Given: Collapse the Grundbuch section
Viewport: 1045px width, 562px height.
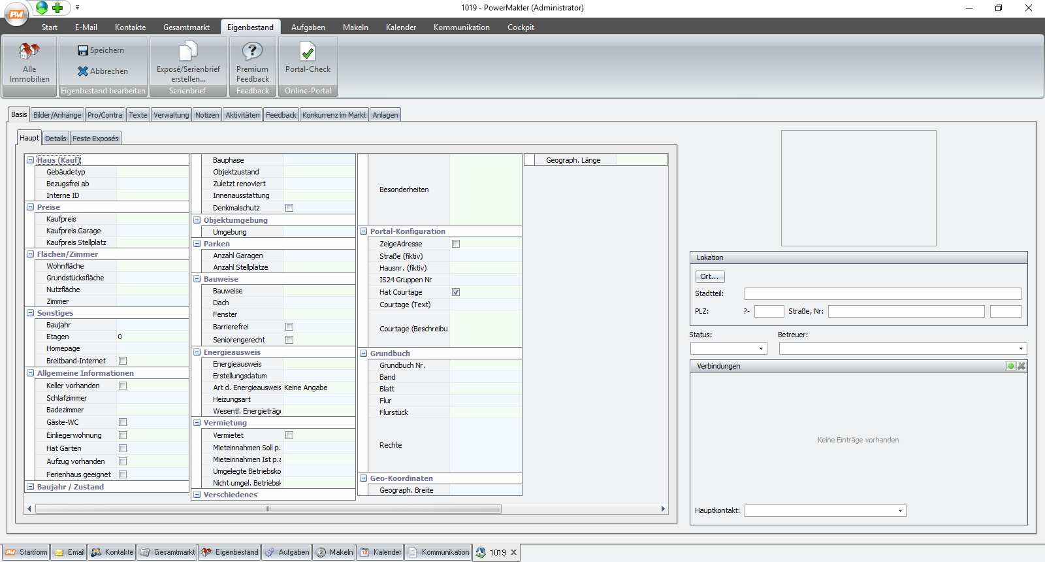Looking at the screenshot, I should pyautogui.click(x=363, y=354).
